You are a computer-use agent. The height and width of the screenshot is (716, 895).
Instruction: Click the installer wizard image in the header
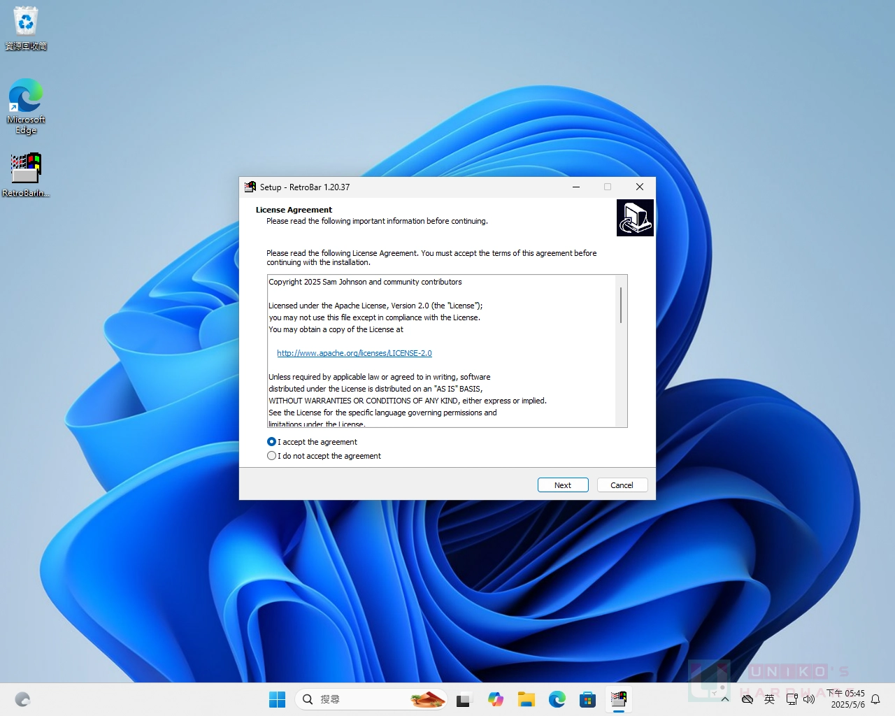(635, 217)
